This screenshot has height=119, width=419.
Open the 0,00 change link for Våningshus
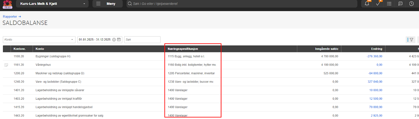[x=379, y=65]
